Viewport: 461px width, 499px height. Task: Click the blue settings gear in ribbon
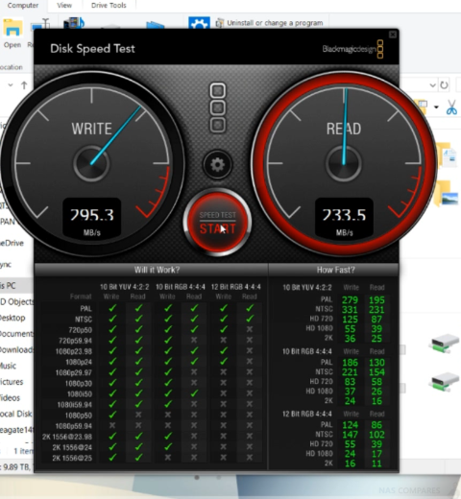[x=199, y=23]
